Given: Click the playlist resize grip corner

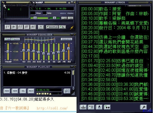Looking at the screenshot, I should point(73,94).
